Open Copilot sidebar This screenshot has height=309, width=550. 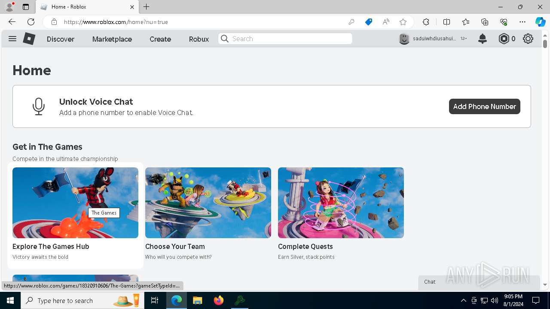click(540, 22)
